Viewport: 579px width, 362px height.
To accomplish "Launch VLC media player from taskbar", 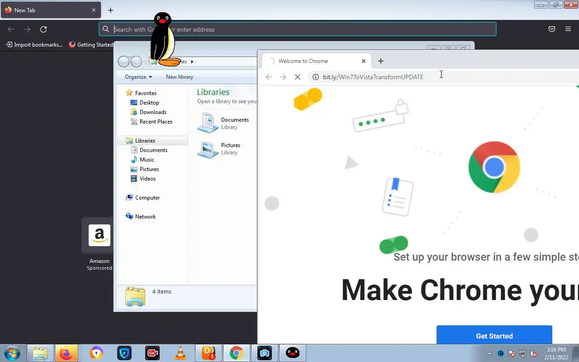I will pyautogui.click(x=180, y=353).
